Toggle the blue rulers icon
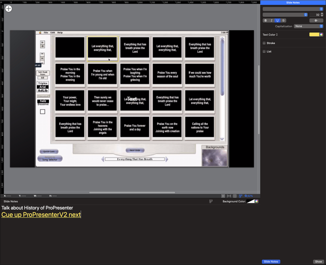The height and width of the screenshot is (265, 326). (241, 196)
